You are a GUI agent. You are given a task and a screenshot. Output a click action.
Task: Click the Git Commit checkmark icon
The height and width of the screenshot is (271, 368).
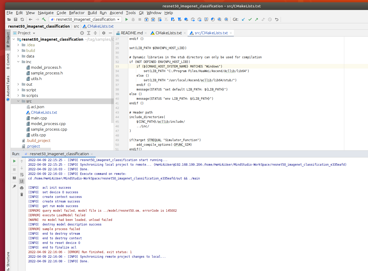[x=250, y=19]
